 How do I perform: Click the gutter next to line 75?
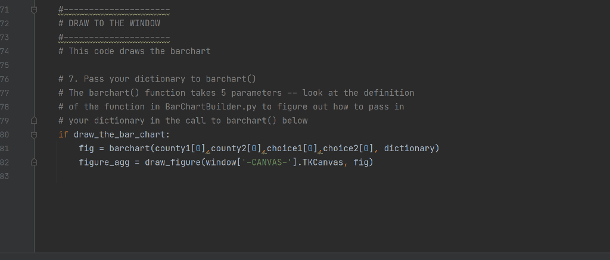34,65
